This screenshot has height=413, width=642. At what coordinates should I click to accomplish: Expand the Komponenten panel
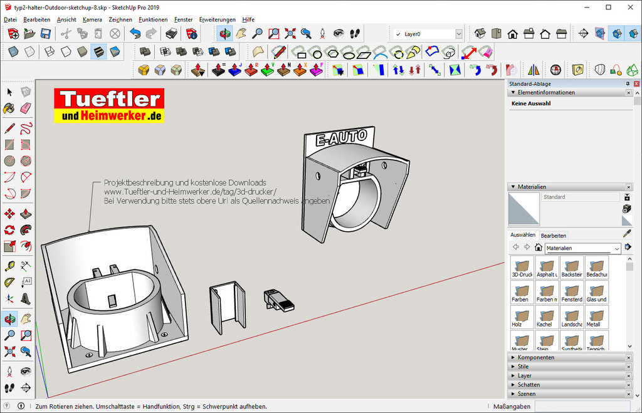click(513, 357)
